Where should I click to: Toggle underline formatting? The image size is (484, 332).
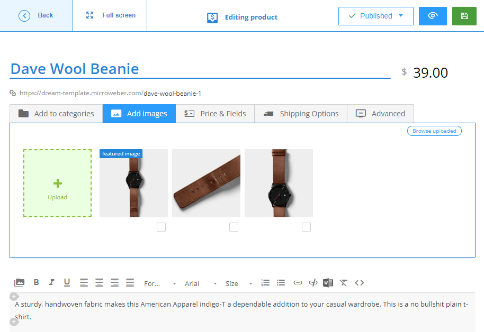tap(67, 282)
